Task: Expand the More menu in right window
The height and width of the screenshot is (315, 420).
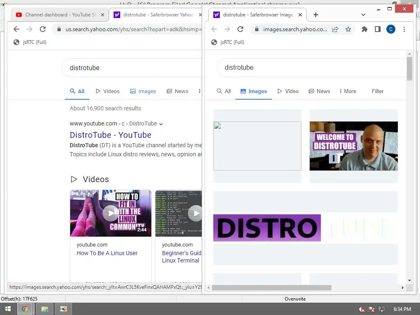Action: (348, 91)
